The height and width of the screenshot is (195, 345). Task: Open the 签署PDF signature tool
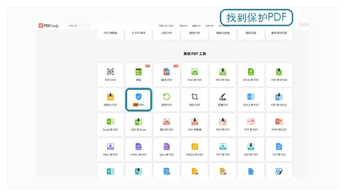click(x=223, y=100)
